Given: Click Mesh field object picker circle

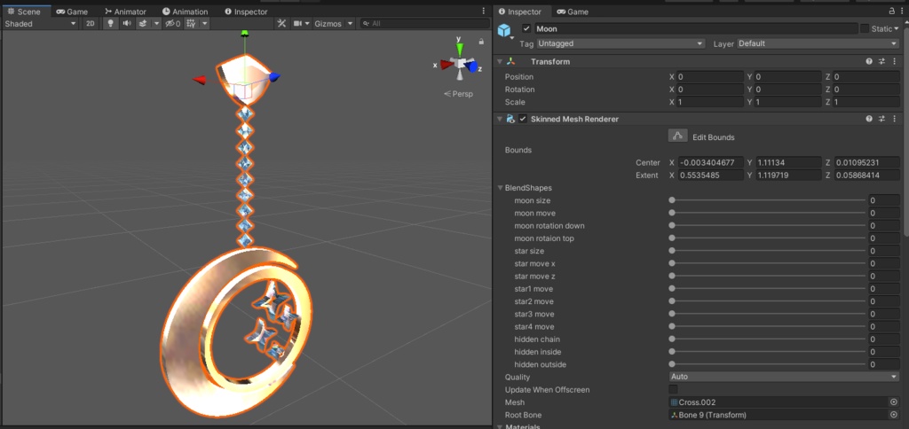Looking at the screenshot, I should 893,402.
